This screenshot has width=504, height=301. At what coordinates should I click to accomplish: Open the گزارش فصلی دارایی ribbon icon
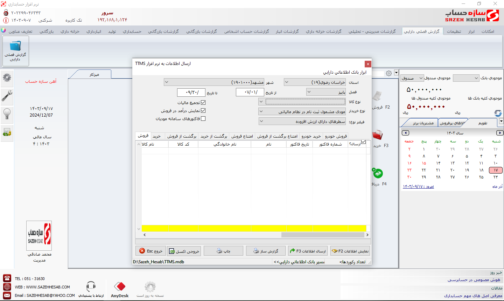[15, 51]
